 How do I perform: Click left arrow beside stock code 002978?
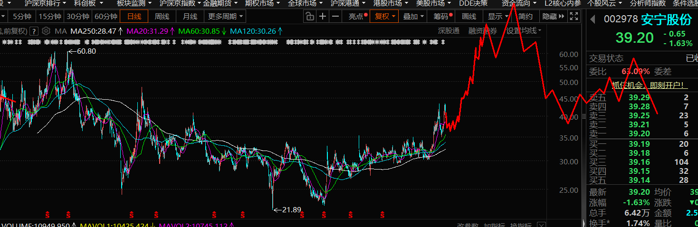pos(593,19)
